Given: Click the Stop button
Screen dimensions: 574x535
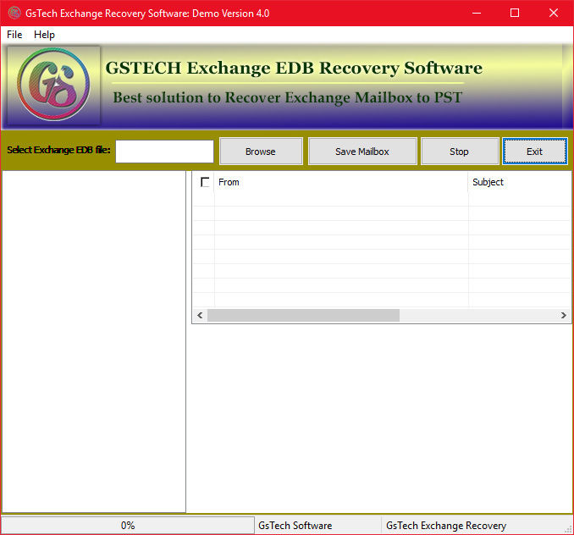Looking at the screenshot, I should pos(460,152).
